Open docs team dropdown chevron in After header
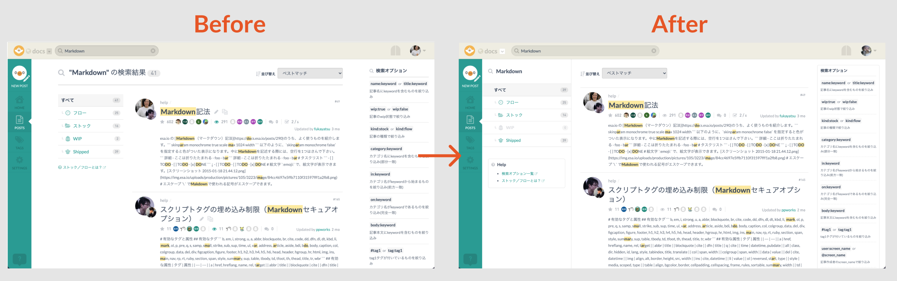897x281 pixels. [x=502, y=51]
